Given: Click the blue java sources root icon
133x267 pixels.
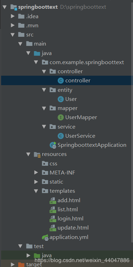Looking at the screenshot, I should [x=37, y=54].
